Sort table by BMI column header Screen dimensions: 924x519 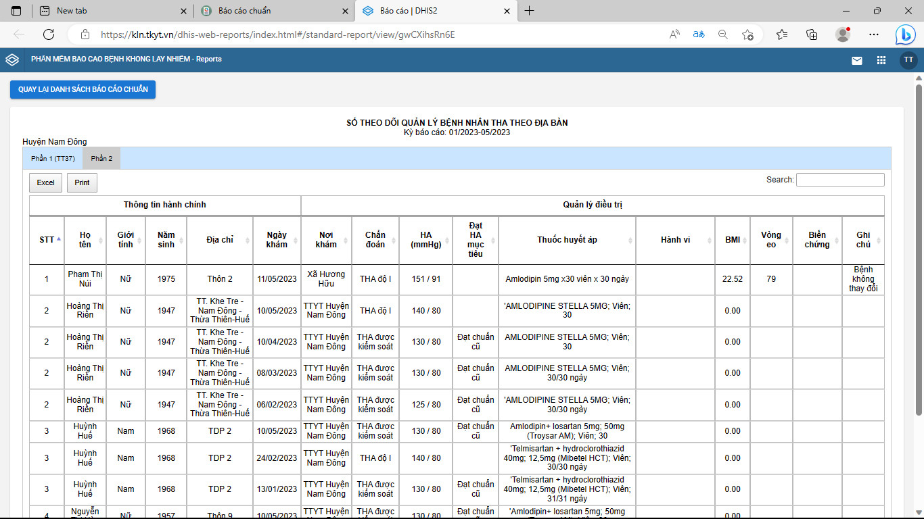(x=733, y=240)
